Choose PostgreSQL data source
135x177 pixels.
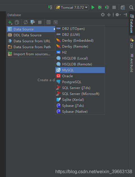click(x=80, y=82)
